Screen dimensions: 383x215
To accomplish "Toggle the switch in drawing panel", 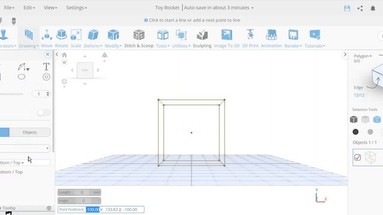I will (x=44, y=113).
